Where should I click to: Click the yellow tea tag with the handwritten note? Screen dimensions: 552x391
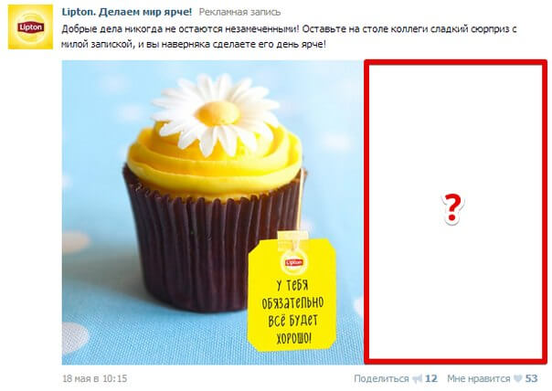292,294
